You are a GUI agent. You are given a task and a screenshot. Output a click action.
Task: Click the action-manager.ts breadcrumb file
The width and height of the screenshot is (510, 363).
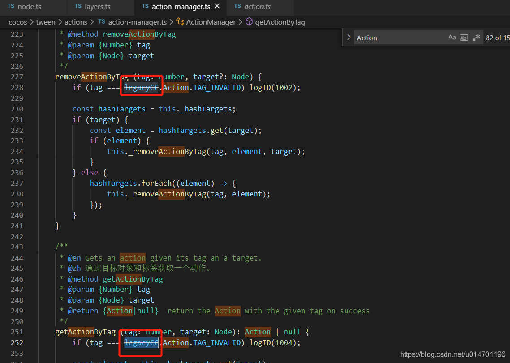pos(137,22)
